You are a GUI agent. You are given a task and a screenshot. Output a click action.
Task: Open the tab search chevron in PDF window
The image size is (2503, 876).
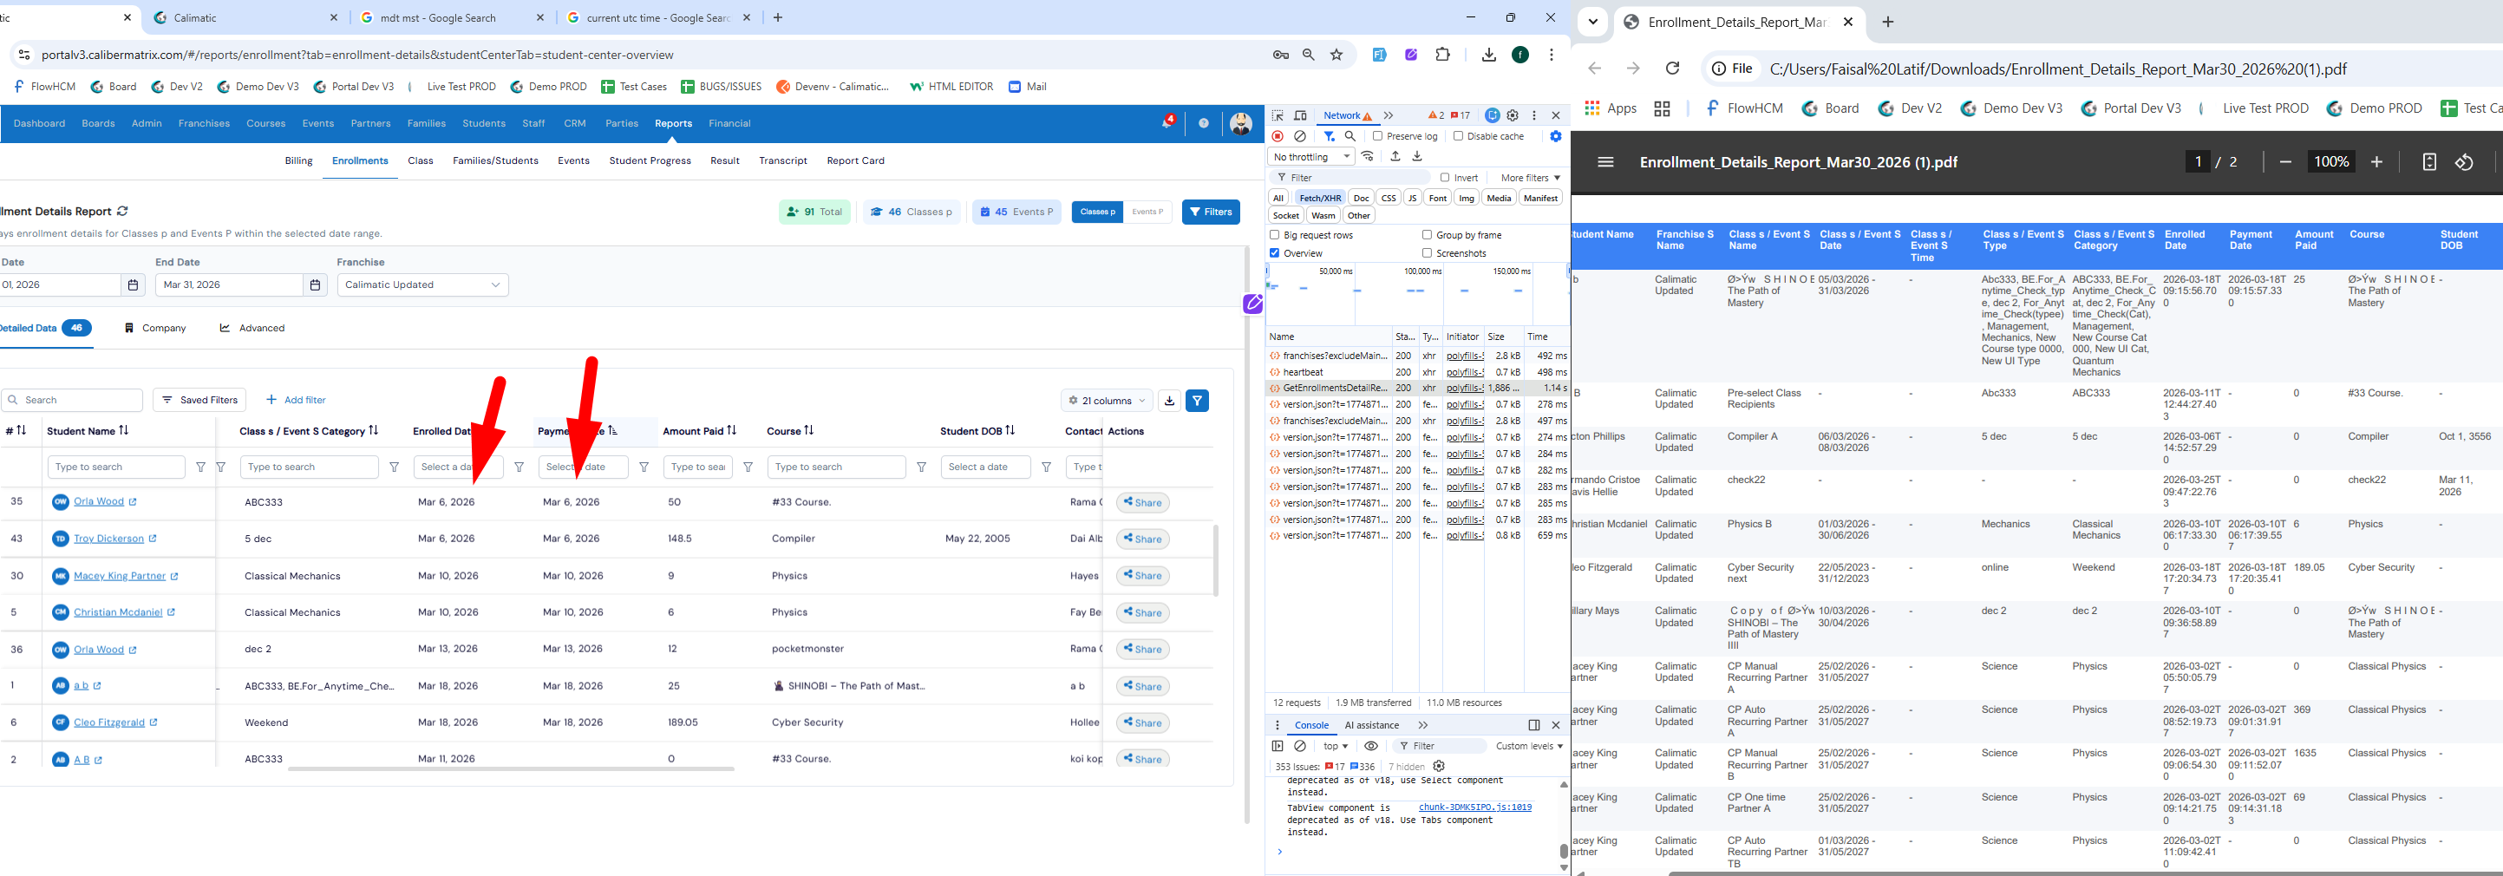[1592, 22]
